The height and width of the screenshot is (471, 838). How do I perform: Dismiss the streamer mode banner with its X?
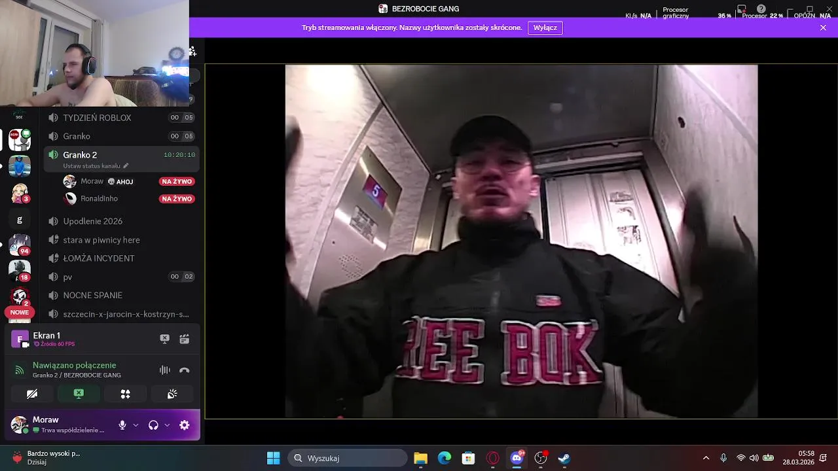coord(823,27)
